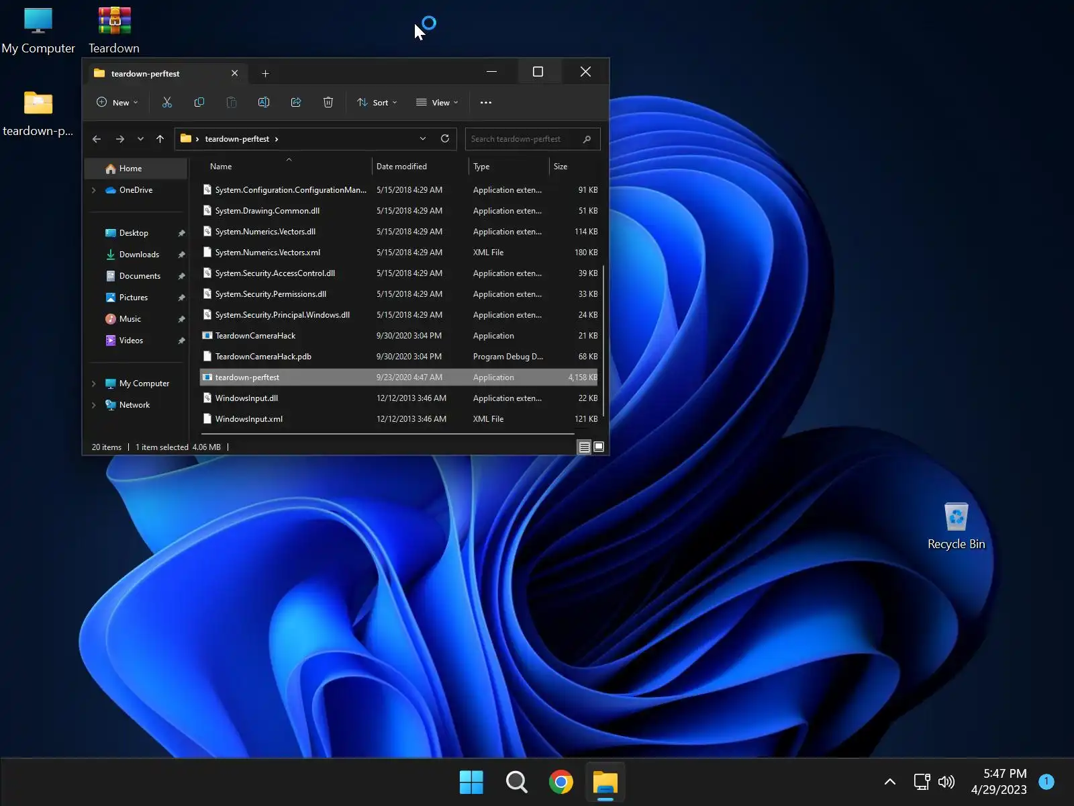Click the Delete trash can icon

328,102
